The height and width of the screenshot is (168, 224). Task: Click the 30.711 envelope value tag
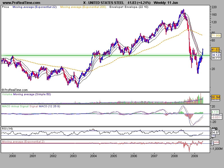pyautogui.click(x=216, y=58)
